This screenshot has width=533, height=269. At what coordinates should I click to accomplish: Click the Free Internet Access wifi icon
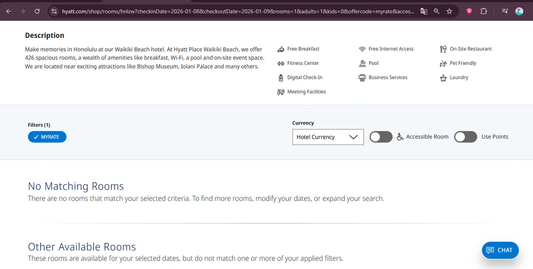click(x=362, y=49)
